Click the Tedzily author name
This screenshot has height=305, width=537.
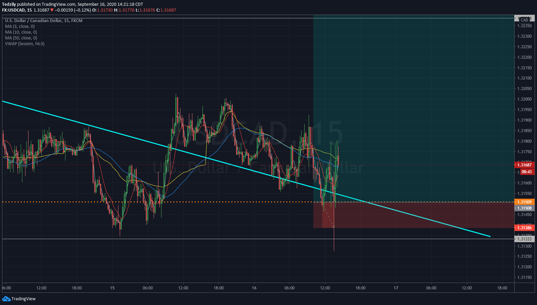click(9, 4)
